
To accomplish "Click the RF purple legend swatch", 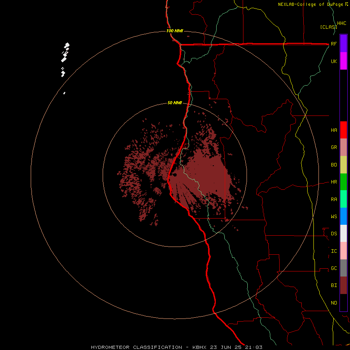I will pyautogui.click(x=343, y=44).
